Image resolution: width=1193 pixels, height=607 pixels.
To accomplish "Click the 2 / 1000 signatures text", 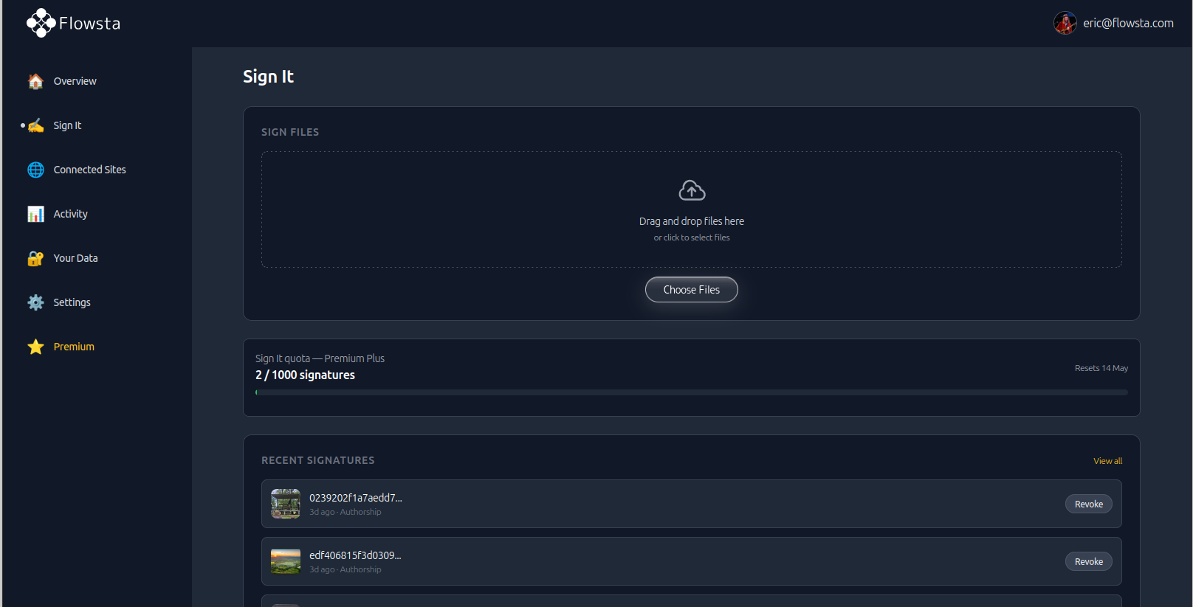I will tap(305, 375).
